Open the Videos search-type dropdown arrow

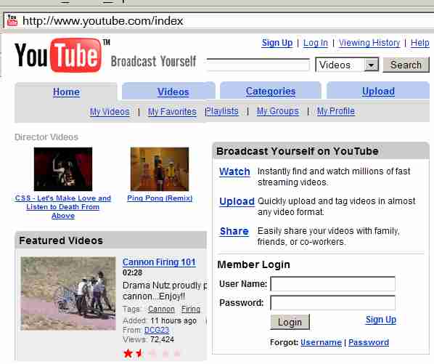(371, 65)
